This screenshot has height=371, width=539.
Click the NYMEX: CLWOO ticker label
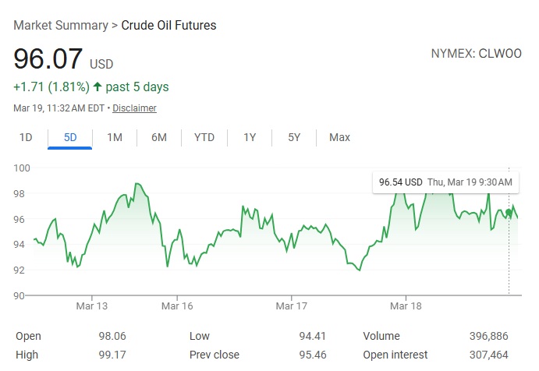475,55
